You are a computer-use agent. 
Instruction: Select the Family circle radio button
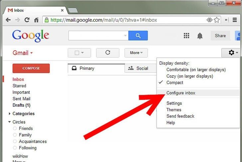[x=15, y=135]
